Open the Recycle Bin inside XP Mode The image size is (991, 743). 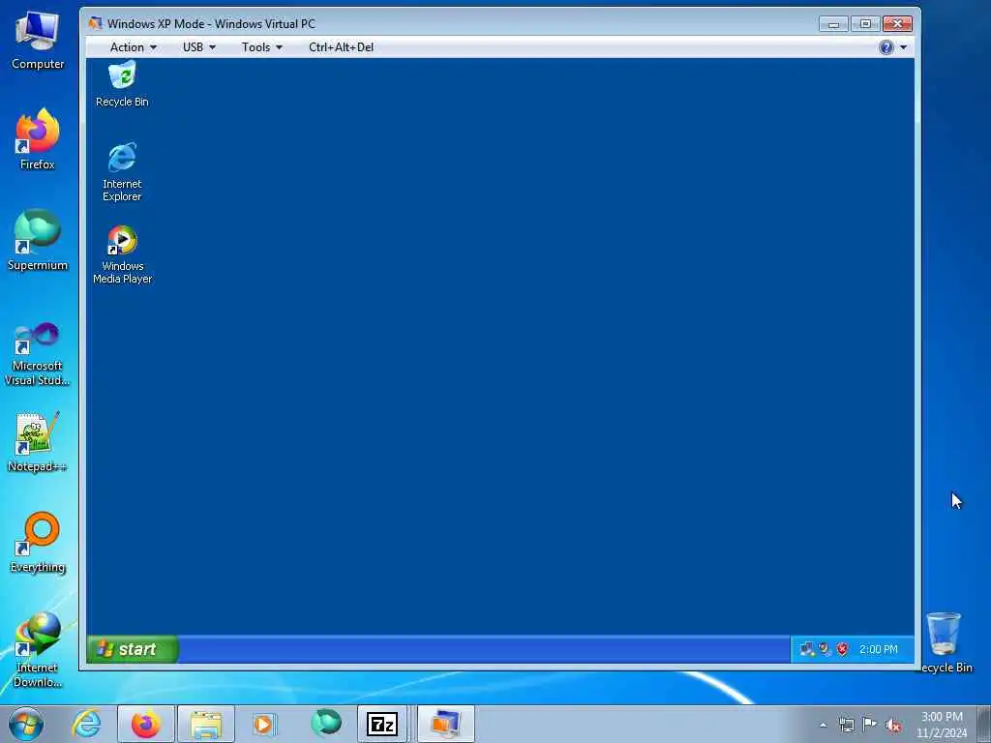click(122, 84)
